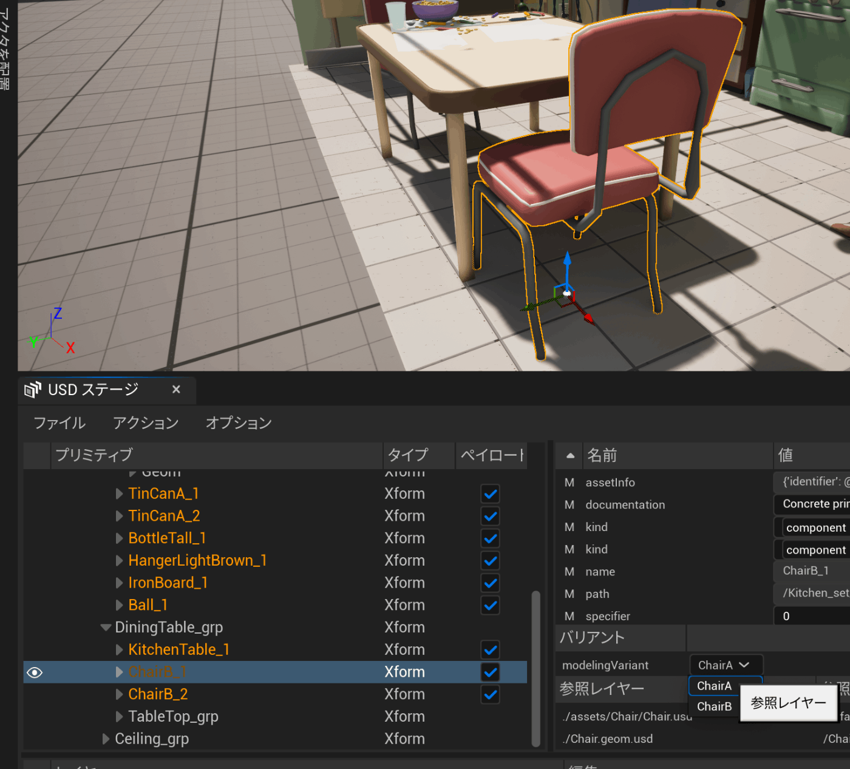Select the KitchenTable_1 prim row
850x769 pixels.
click(275, 650)
